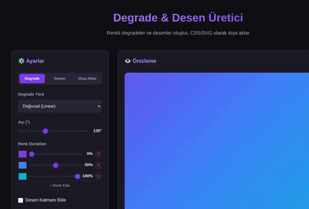Open the purple color swatch picker

coord(22,154)
